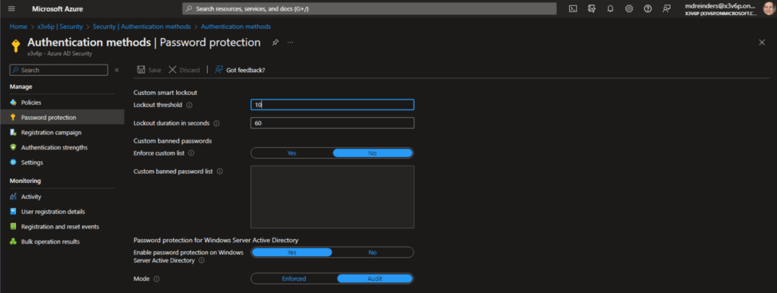
Task: Click the Policies icon in sidebar
Action: [14, 102]
